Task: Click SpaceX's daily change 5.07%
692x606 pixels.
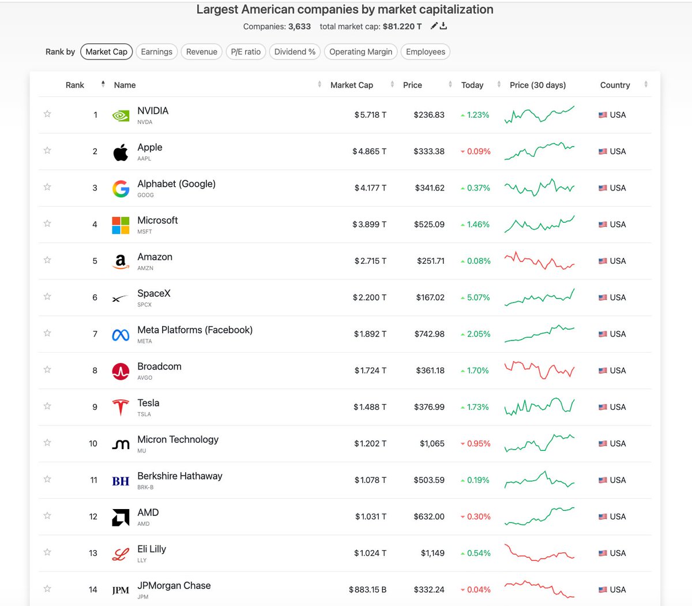Action: pyautogui.click(x=475, y=297)
